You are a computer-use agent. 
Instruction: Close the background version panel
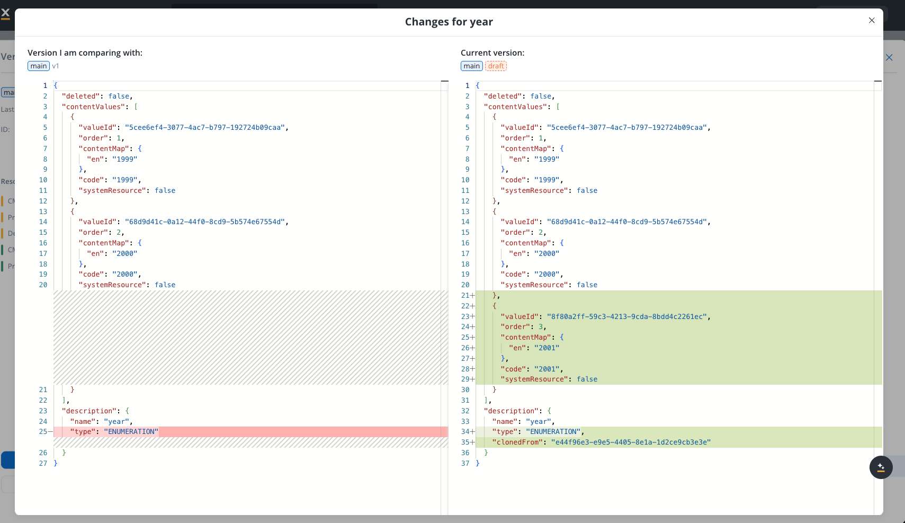pos(889,57)
